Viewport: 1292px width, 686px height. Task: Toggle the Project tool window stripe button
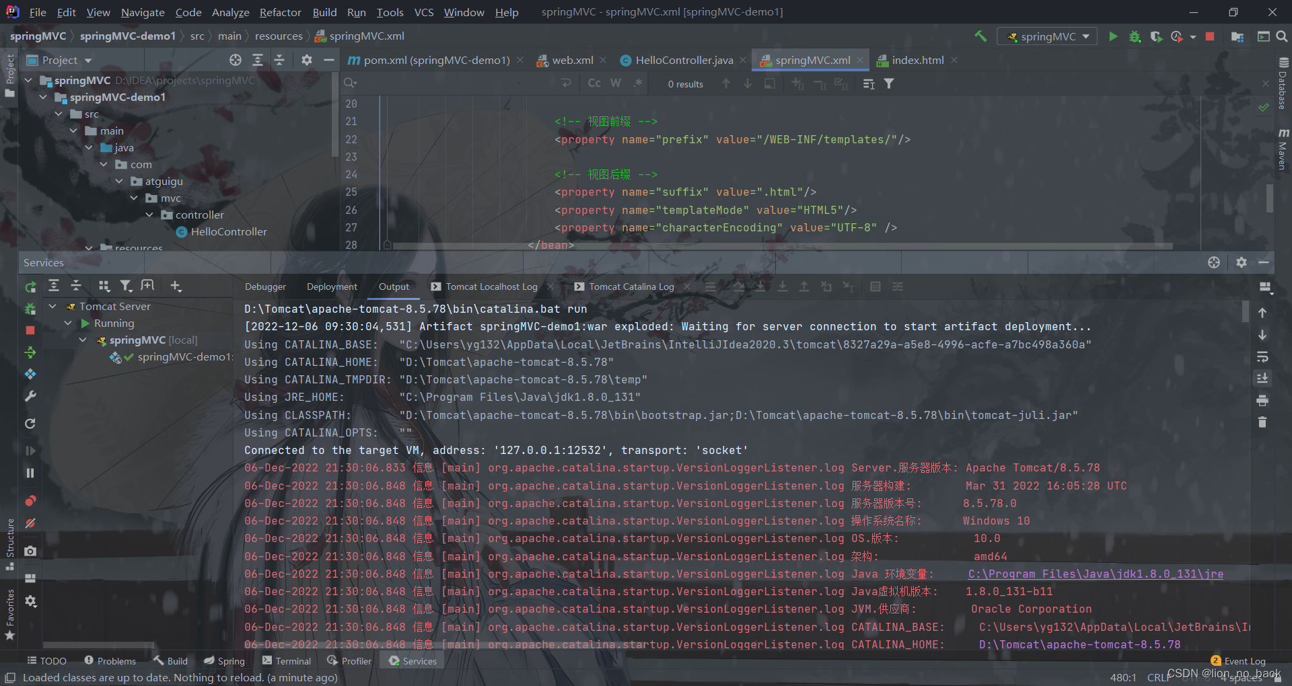coord(9,75)
